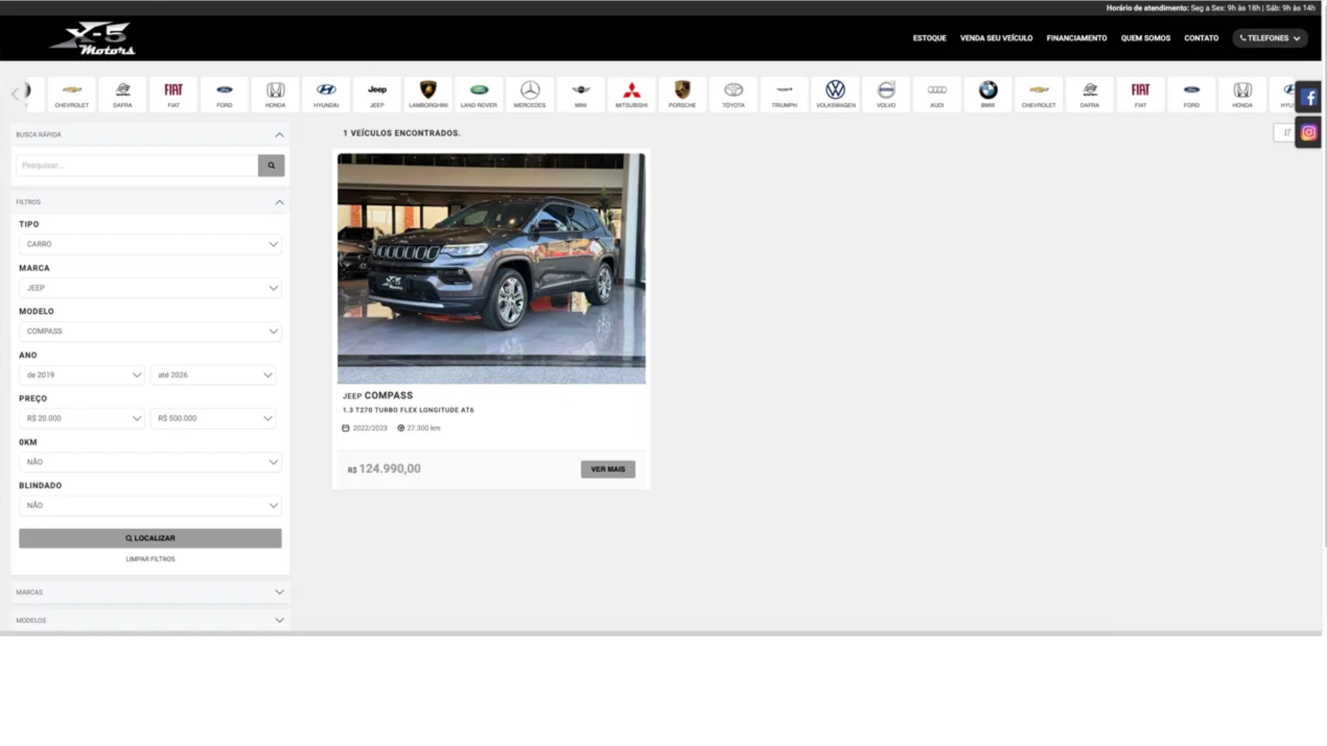Choose the BMW brand logo
1327x746 pixels.
point(988,95)
